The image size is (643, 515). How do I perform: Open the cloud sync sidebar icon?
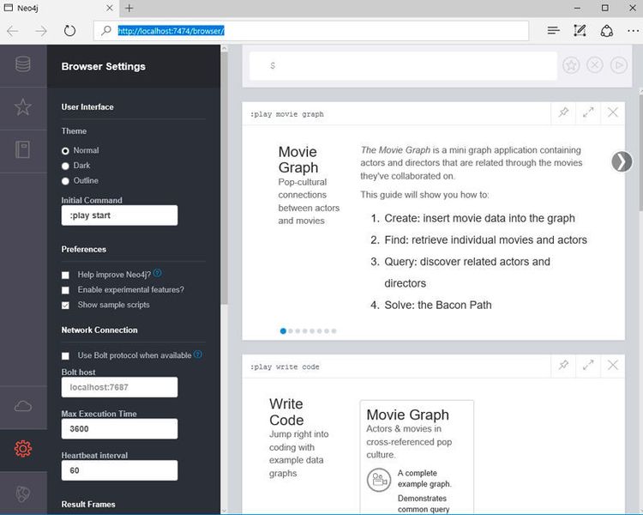pos(23,406)
